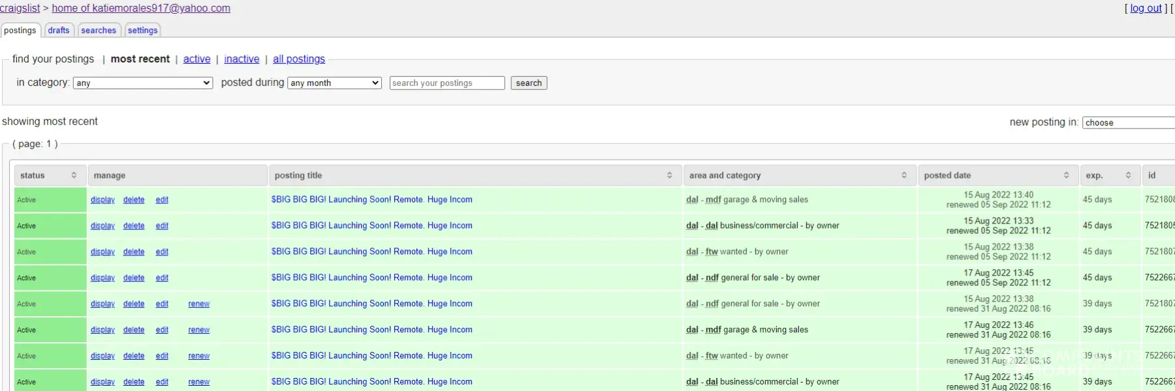Open the 'posted during' month dropdown
This screenshot has width=1175, height=391.
coord(334,83)
